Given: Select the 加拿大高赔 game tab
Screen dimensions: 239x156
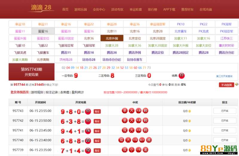Looking at the screenshot, I should tap(20, 60).
